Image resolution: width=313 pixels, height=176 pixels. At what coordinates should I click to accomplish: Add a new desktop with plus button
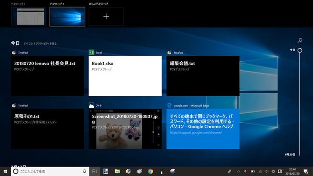(x=106, y=17)
